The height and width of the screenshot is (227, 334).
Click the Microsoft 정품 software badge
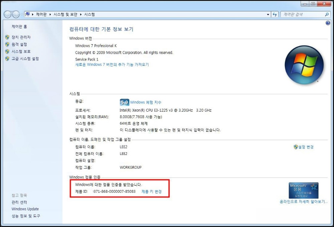[x=304, y=190]
